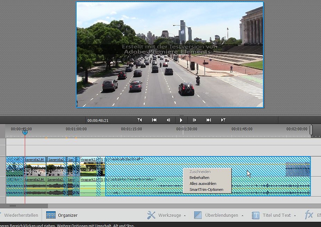Click the 00:01:00:00 mark on the time ruler
The image size is (321, 227).
(x=76, y=129)
